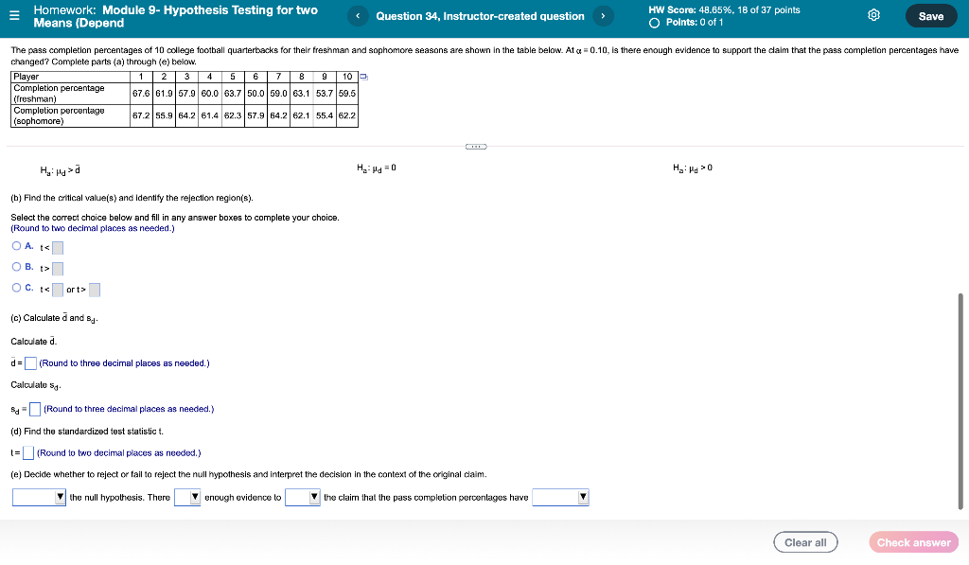Click sophomore value 67.2 for player 1
Screen dimensions: 969x565
coord(141,115)
